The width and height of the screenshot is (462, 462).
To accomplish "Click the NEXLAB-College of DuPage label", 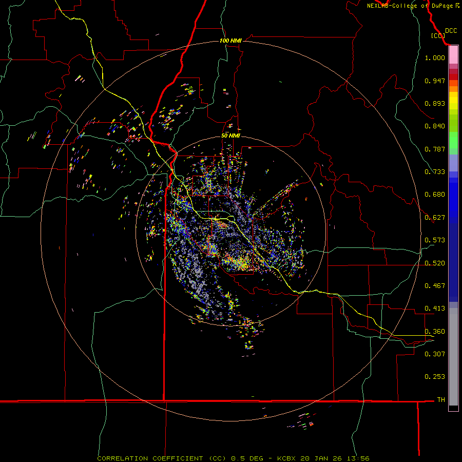I will coord(413,6).
